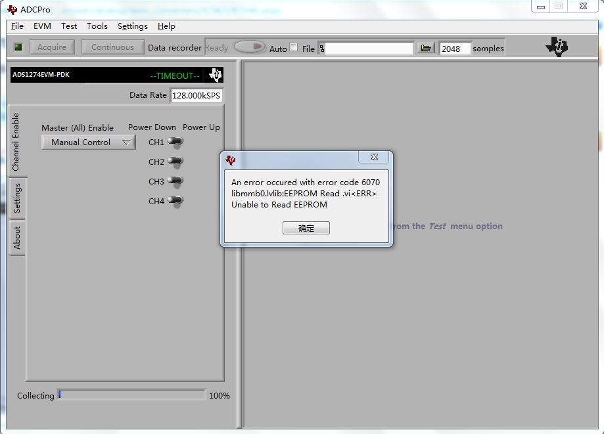The image size is (604, 434).
Task: Click the TI logo on ADS1274EVM-PDK banner
Action: click(x=216, y=75)
